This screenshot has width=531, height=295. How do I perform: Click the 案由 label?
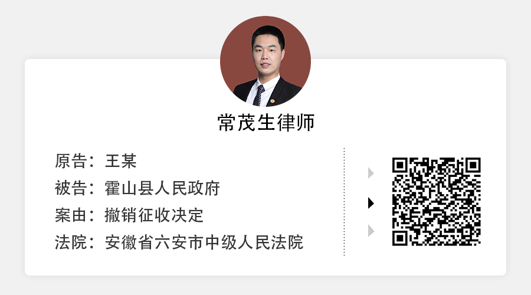tap(71, 215)
